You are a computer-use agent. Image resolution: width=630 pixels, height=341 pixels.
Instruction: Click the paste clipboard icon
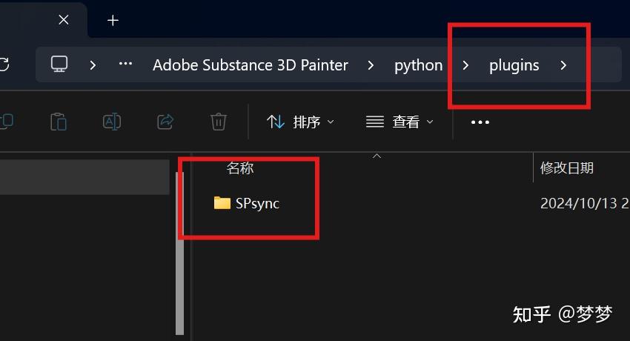[x=59, y=122]
